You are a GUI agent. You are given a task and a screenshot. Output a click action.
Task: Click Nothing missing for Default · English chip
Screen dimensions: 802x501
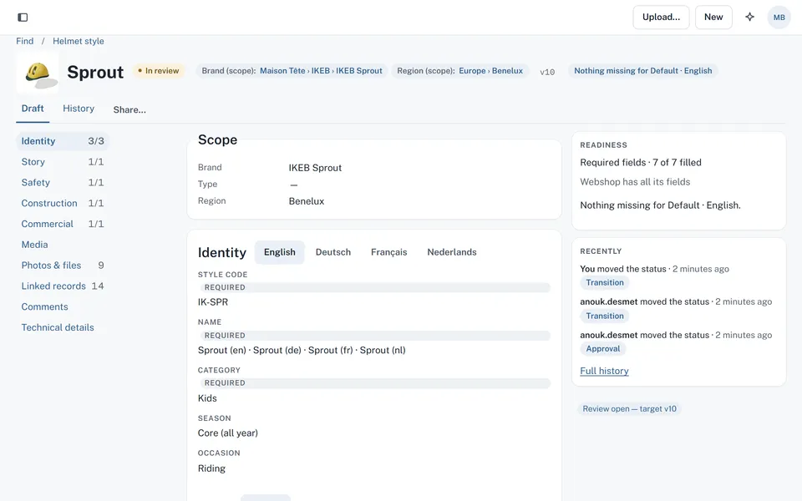(x=643, y=70)
